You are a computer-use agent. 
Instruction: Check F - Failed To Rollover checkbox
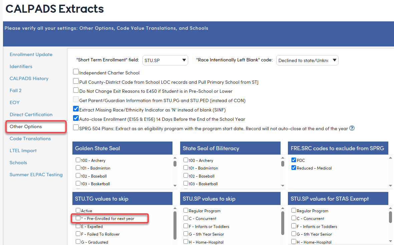click(x=78, y=234)
